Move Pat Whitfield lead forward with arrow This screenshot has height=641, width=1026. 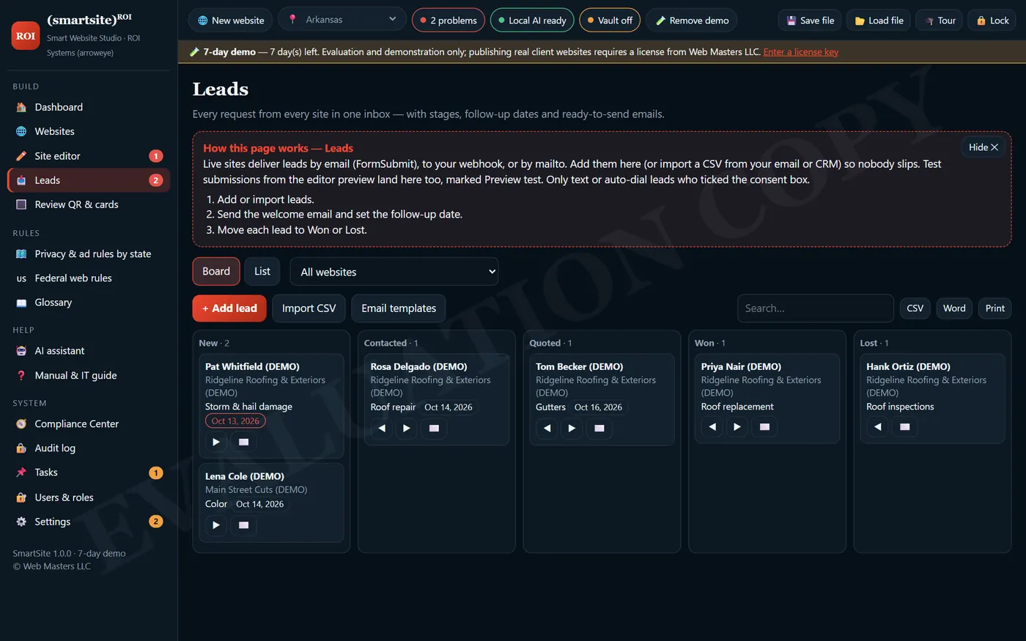point(215,442)
